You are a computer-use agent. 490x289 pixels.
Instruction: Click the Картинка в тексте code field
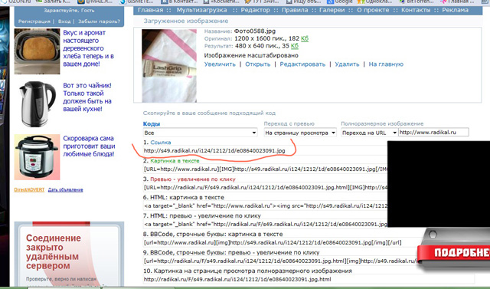[265, 169]
